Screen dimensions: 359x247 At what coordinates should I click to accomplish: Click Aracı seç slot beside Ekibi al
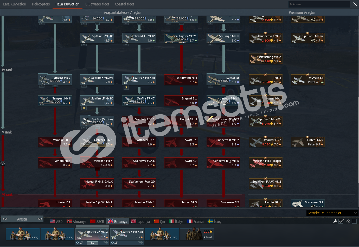162,234
